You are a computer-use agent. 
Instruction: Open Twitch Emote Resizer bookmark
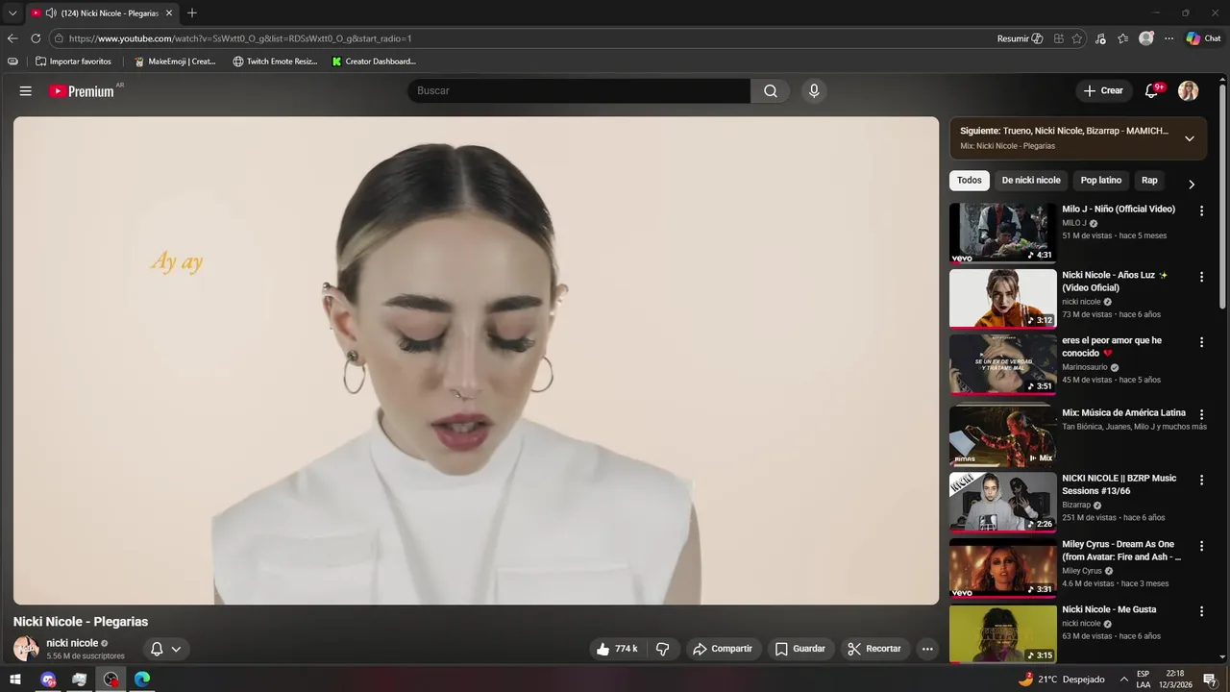[275, 62]
